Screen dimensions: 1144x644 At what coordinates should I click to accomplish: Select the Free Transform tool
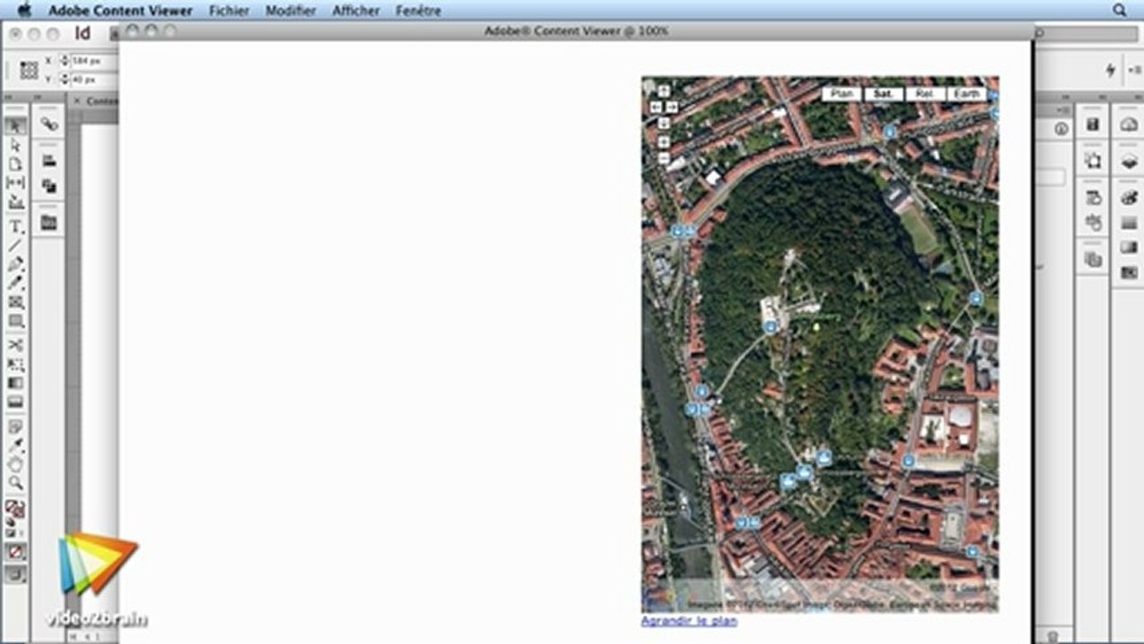tap(16, 364)
